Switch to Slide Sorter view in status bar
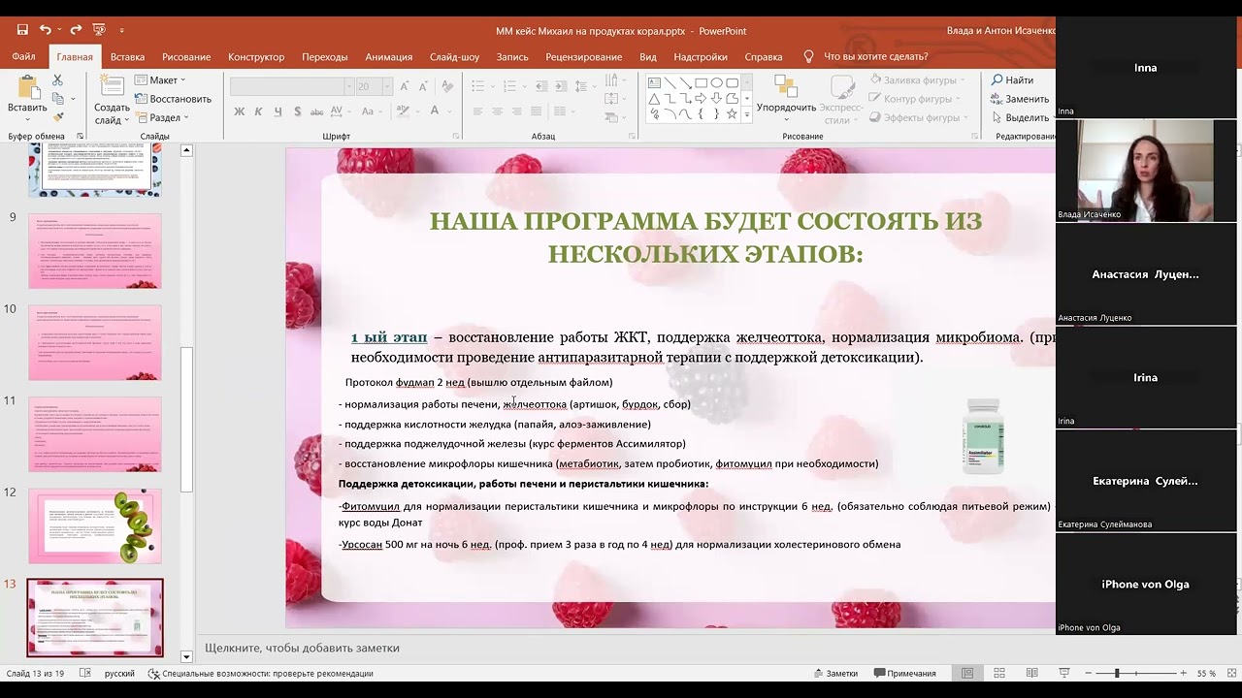The height and width of the screenshot is (698, 1242). point(999,673)
